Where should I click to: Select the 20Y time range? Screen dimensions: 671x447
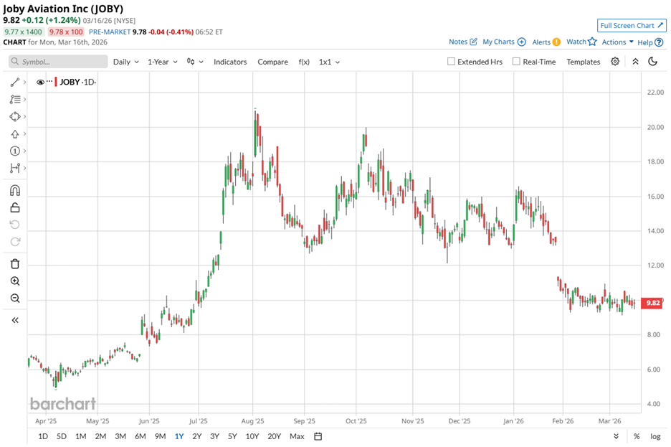(275, 436)
